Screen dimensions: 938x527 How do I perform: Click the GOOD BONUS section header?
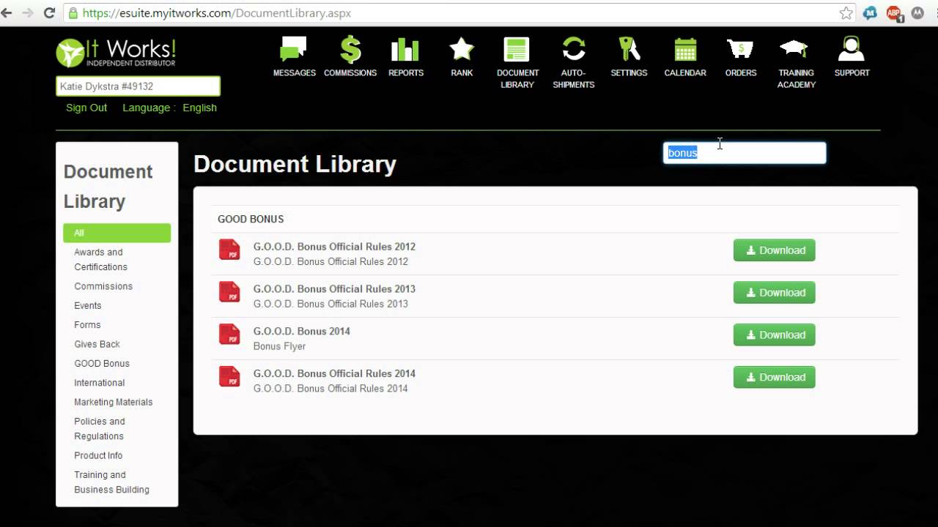(251, 219)
